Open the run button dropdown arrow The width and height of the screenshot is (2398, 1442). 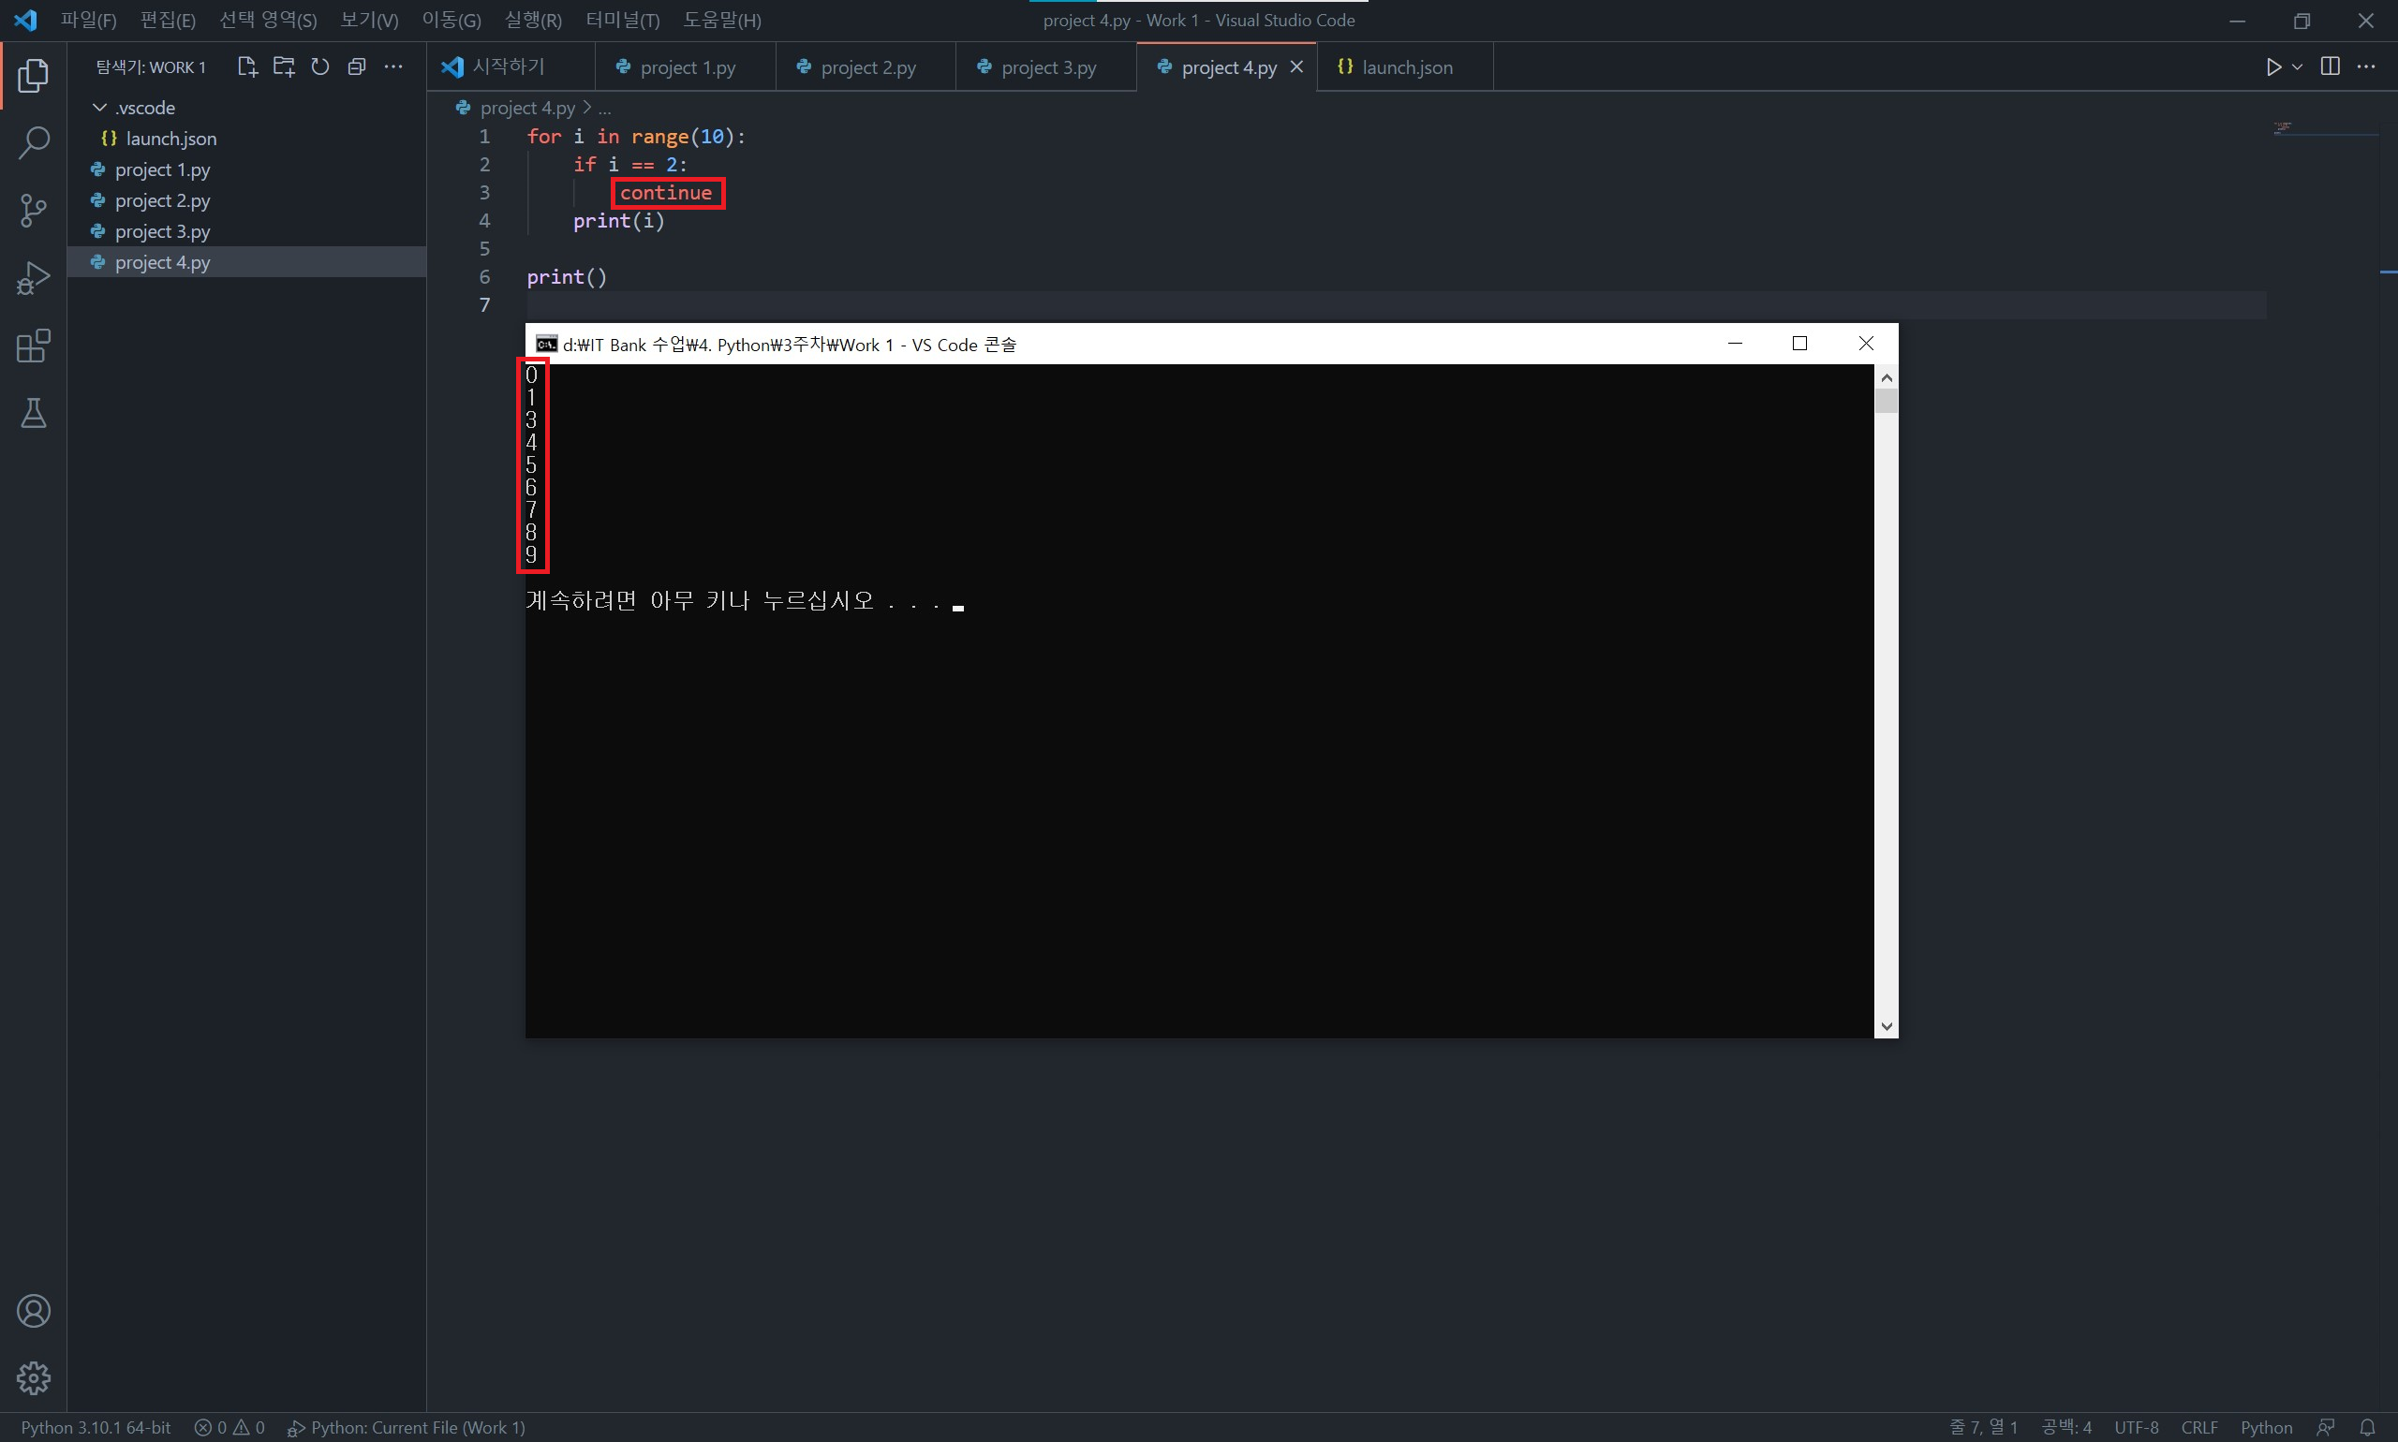pos(2298,67)
